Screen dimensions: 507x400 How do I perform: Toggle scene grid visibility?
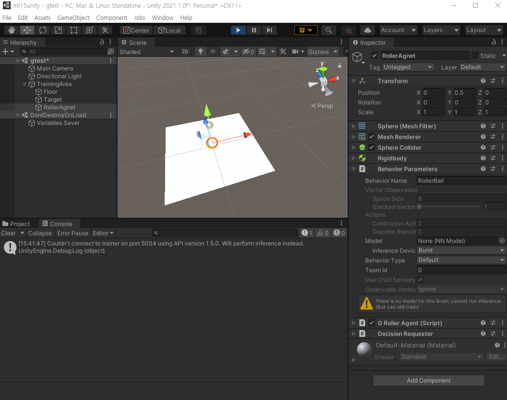262,52
